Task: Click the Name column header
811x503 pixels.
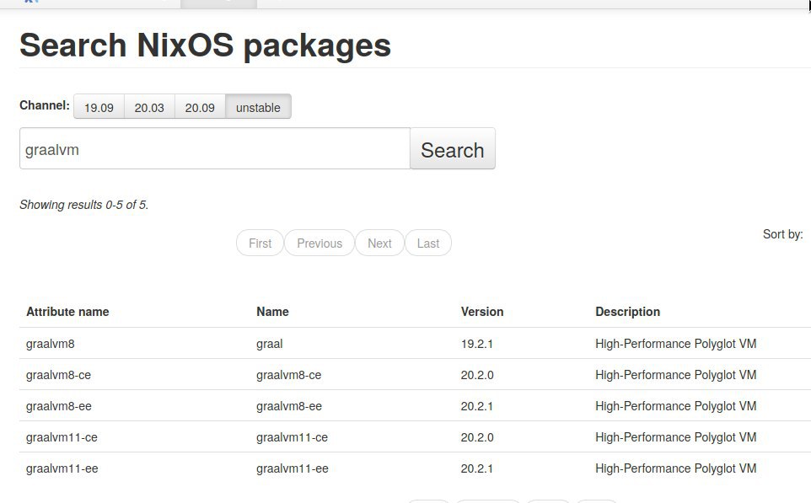Action: click(272, 312)
